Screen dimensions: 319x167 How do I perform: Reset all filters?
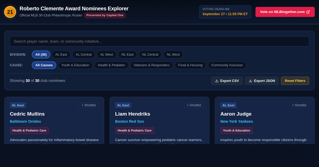click(295, 81)
